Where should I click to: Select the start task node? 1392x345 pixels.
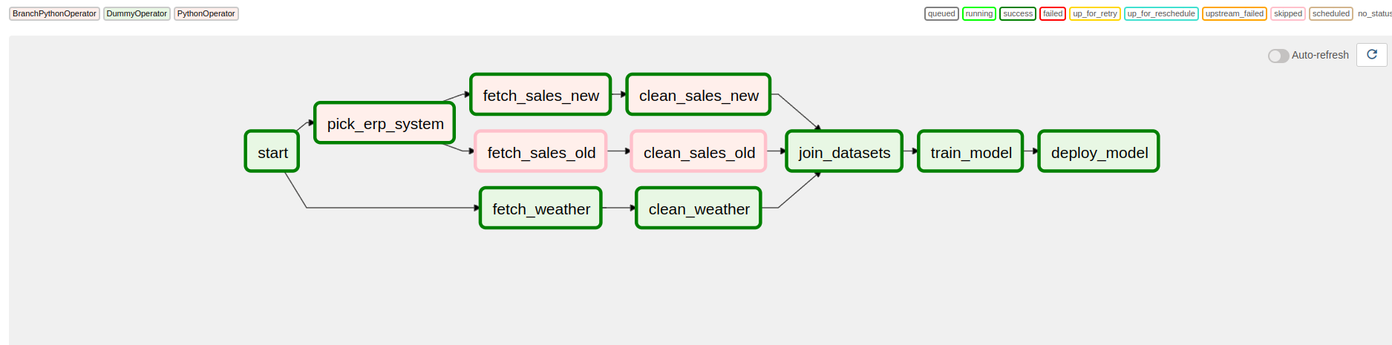pyautogui.click(x=272, y=152)
